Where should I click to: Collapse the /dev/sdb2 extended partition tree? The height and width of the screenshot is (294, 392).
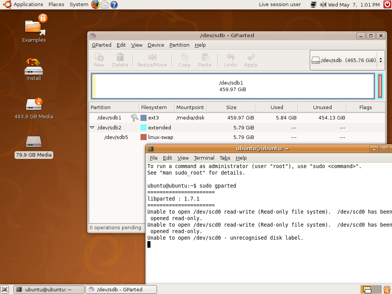pos(92,127)
